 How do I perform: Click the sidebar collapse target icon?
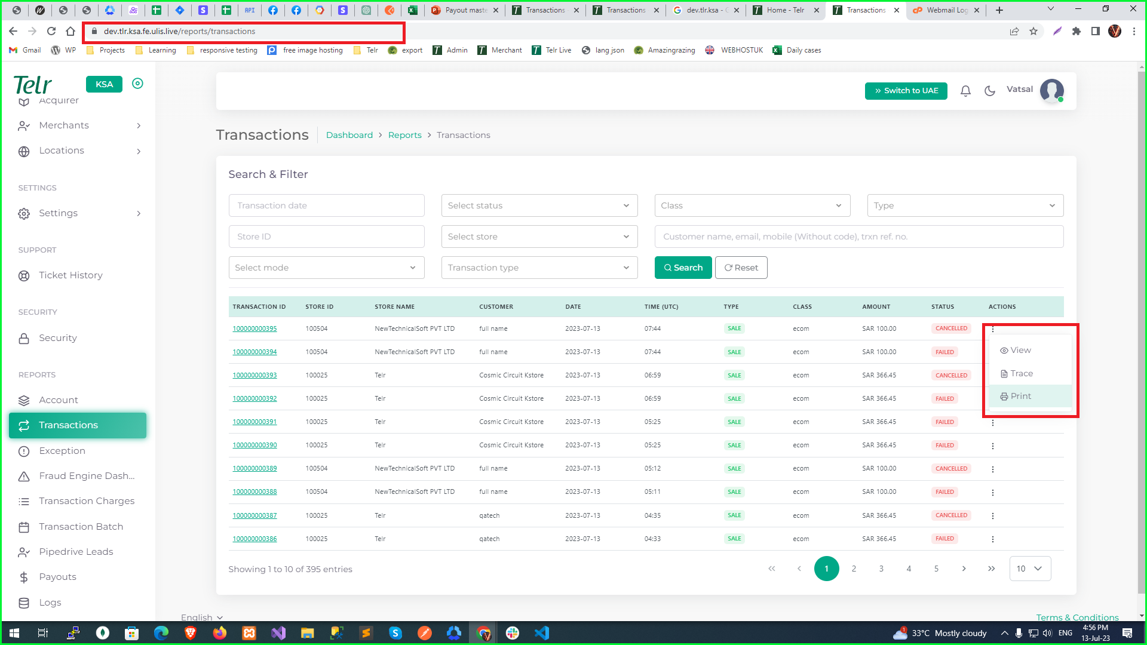click(x=137, y=84)
